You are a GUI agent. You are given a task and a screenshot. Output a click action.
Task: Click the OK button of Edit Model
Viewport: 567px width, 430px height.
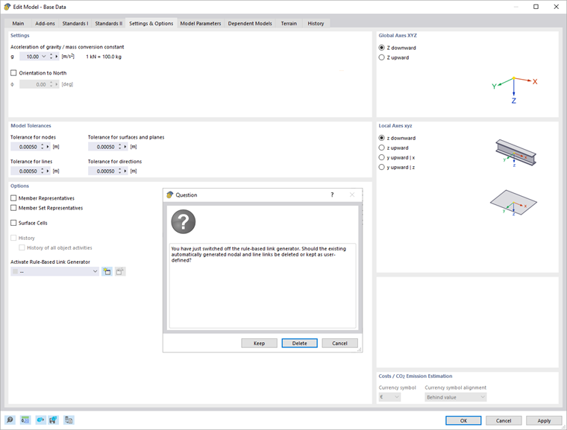463,420
